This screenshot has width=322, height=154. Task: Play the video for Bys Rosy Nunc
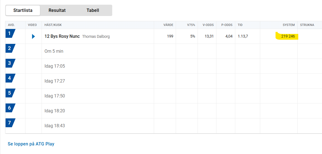coord(34,36)
